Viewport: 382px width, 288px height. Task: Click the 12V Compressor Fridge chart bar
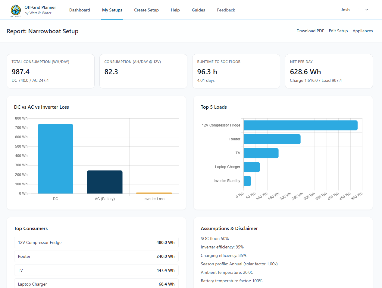pos(300,125)
